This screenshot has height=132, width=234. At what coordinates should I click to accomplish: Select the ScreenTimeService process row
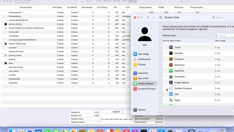click(x=66, y=28)
